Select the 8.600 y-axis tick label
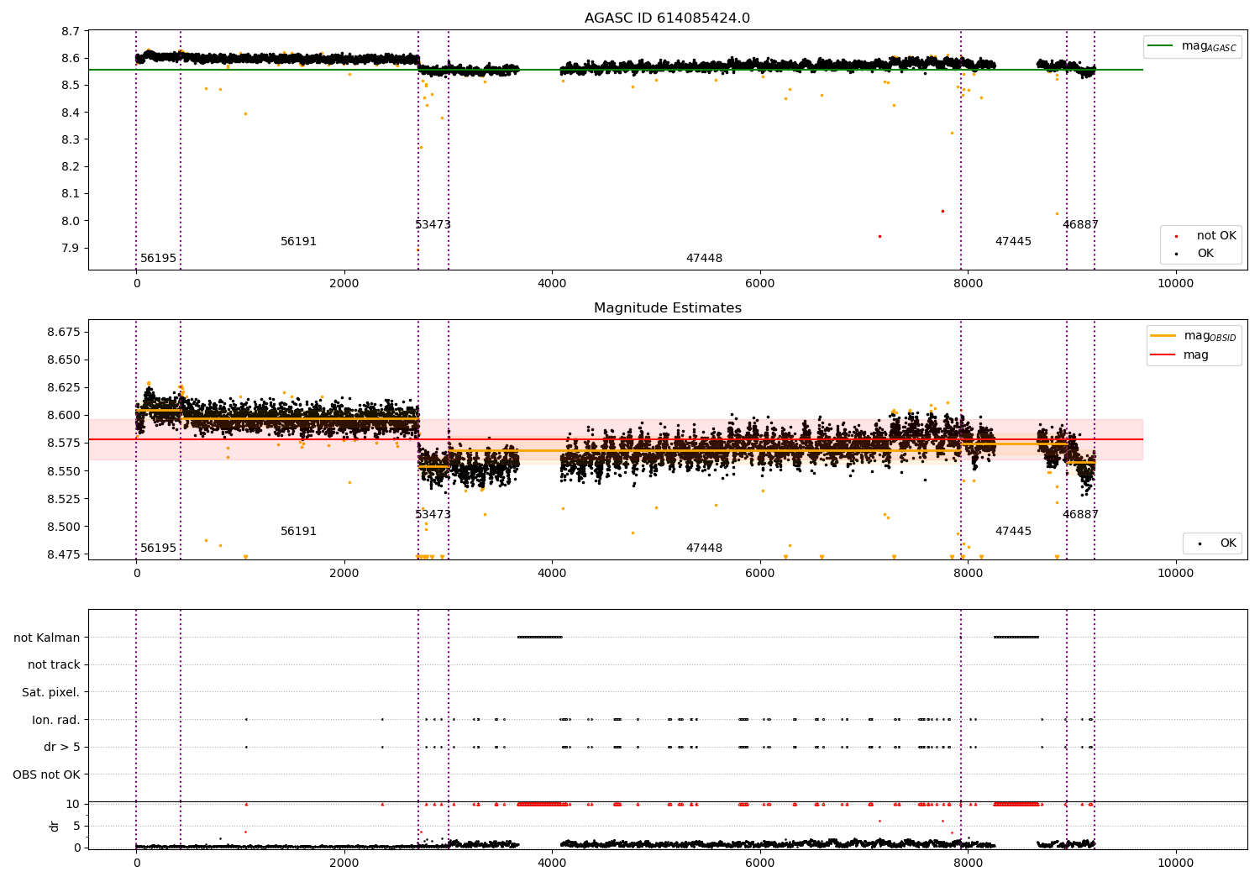The width and height of the screenshot is (1260, 882). click(x=64, y=415)
